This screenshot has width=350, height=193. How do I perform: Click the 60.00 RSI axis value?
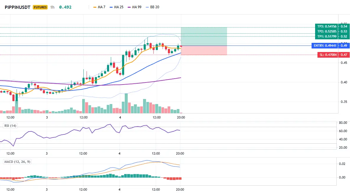pyautogui.click(x=343, y=131)
